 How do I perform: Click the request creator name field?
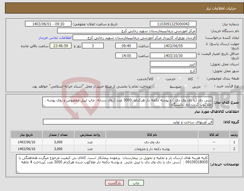point(135,38)
